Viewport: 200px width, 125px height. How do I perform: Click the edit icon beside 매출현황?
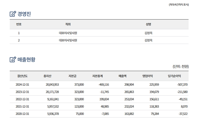click(13, 59)
